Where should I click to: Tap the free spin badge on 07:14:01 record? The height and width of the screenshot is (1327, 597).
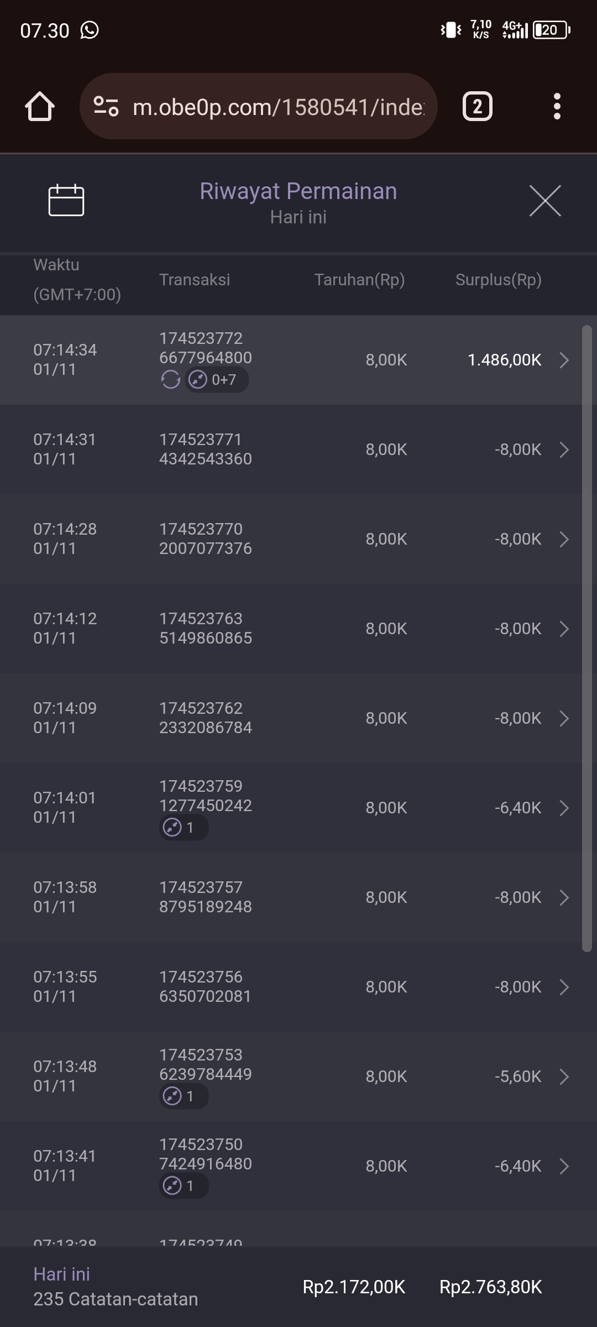pyautogui.click(x=184, y=828)
